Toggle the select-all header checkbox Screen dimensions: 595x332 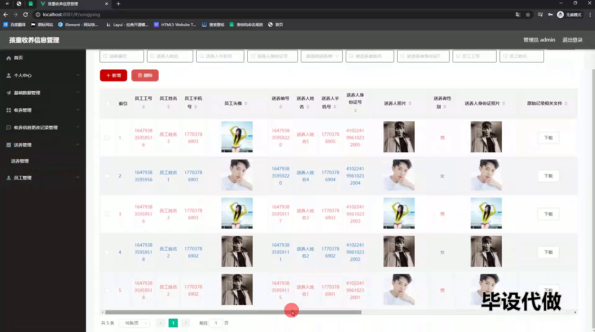108,104
